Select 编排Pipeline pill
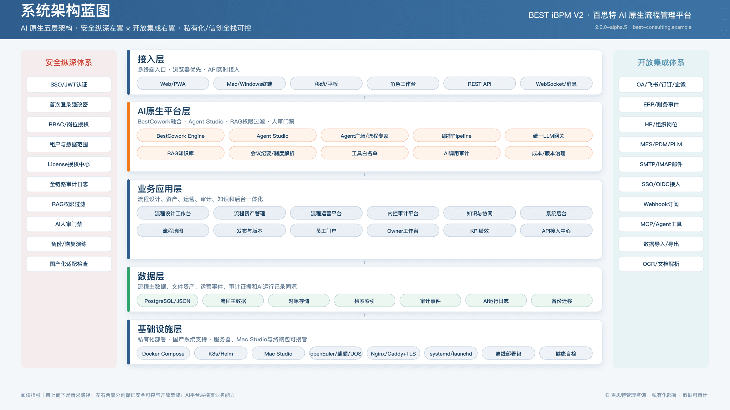The height and width of the screenshot is (410, 730). pos(457,136)
